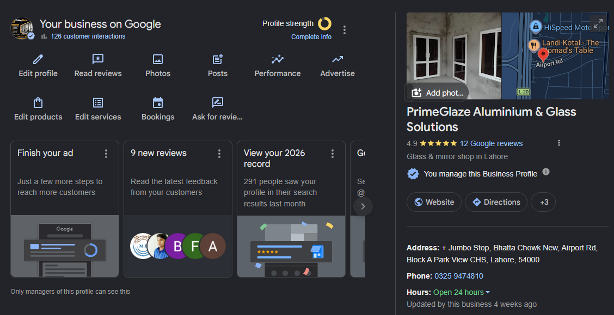Image resolution: width=614 pixels, height=315 pixels.
Task: Click the Edit profile pencil icon
Action: pyautogui.click(x=38, y=59)
